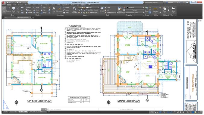
Task: Open the ByLayer linetype dropdown
Action: 135,12
